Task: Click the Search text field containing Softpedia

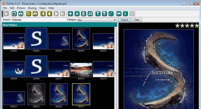Action: (x=39, y=20)
